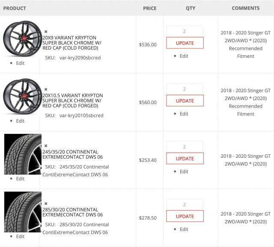Click Edit below the 20X9 wheel image

click(x=20, y=63)
